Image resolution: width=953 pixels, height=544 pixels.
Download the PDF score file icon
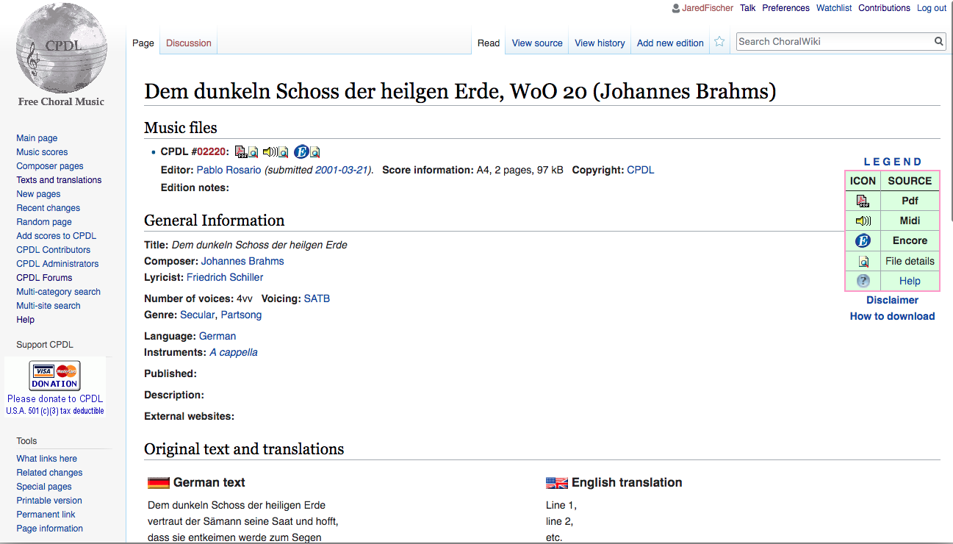pos(240,152)
